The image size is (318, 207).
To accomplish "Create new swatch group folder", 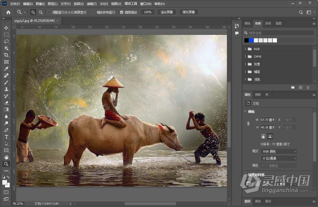I will (293, 87).
